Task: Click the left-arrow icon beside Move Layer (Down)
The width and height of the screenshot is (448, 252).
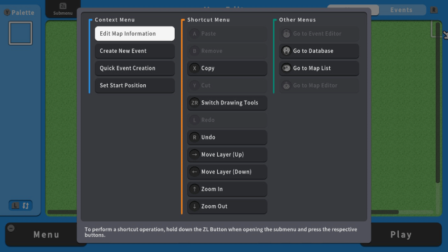Action: coord(194,172)
